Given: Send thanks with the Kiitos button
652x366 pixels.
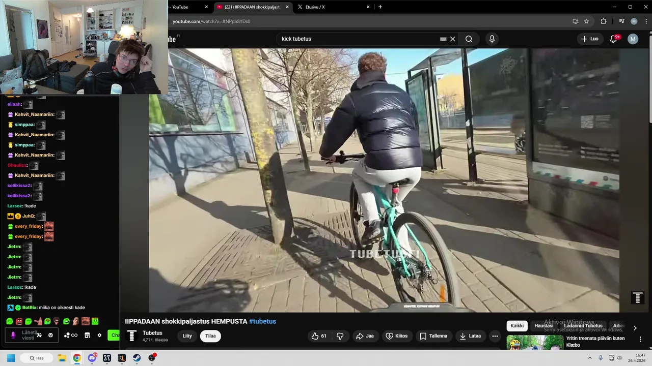Looking at the screenshot, I should pos(397,336).
